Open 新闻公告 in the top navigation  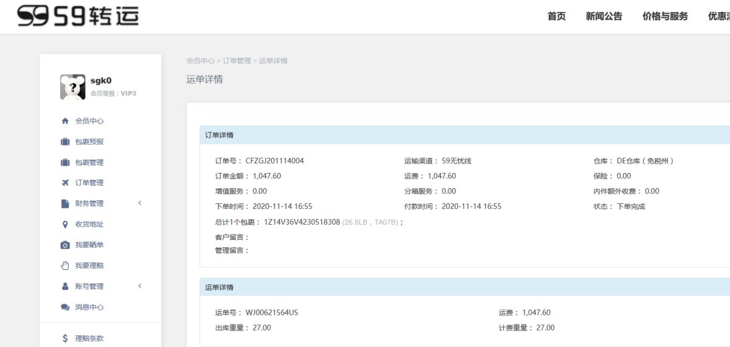pos(604,16)
